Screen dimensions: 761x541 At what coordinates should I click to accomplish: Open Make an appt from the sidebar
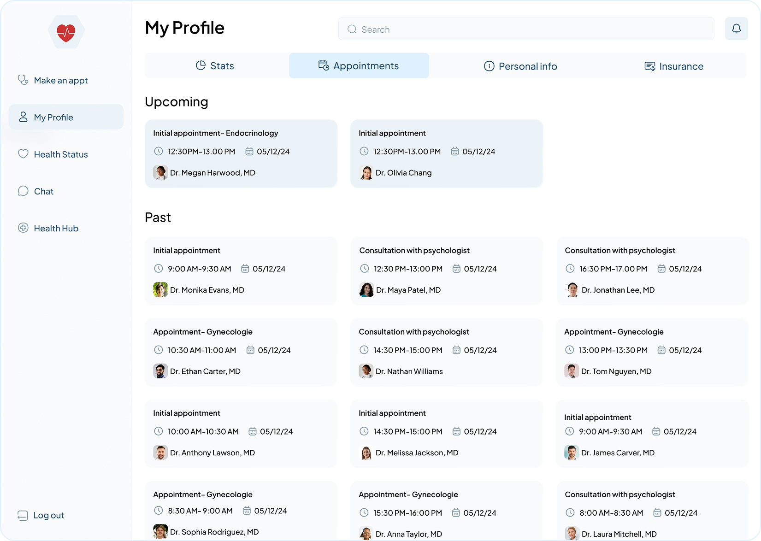point(61,80)
